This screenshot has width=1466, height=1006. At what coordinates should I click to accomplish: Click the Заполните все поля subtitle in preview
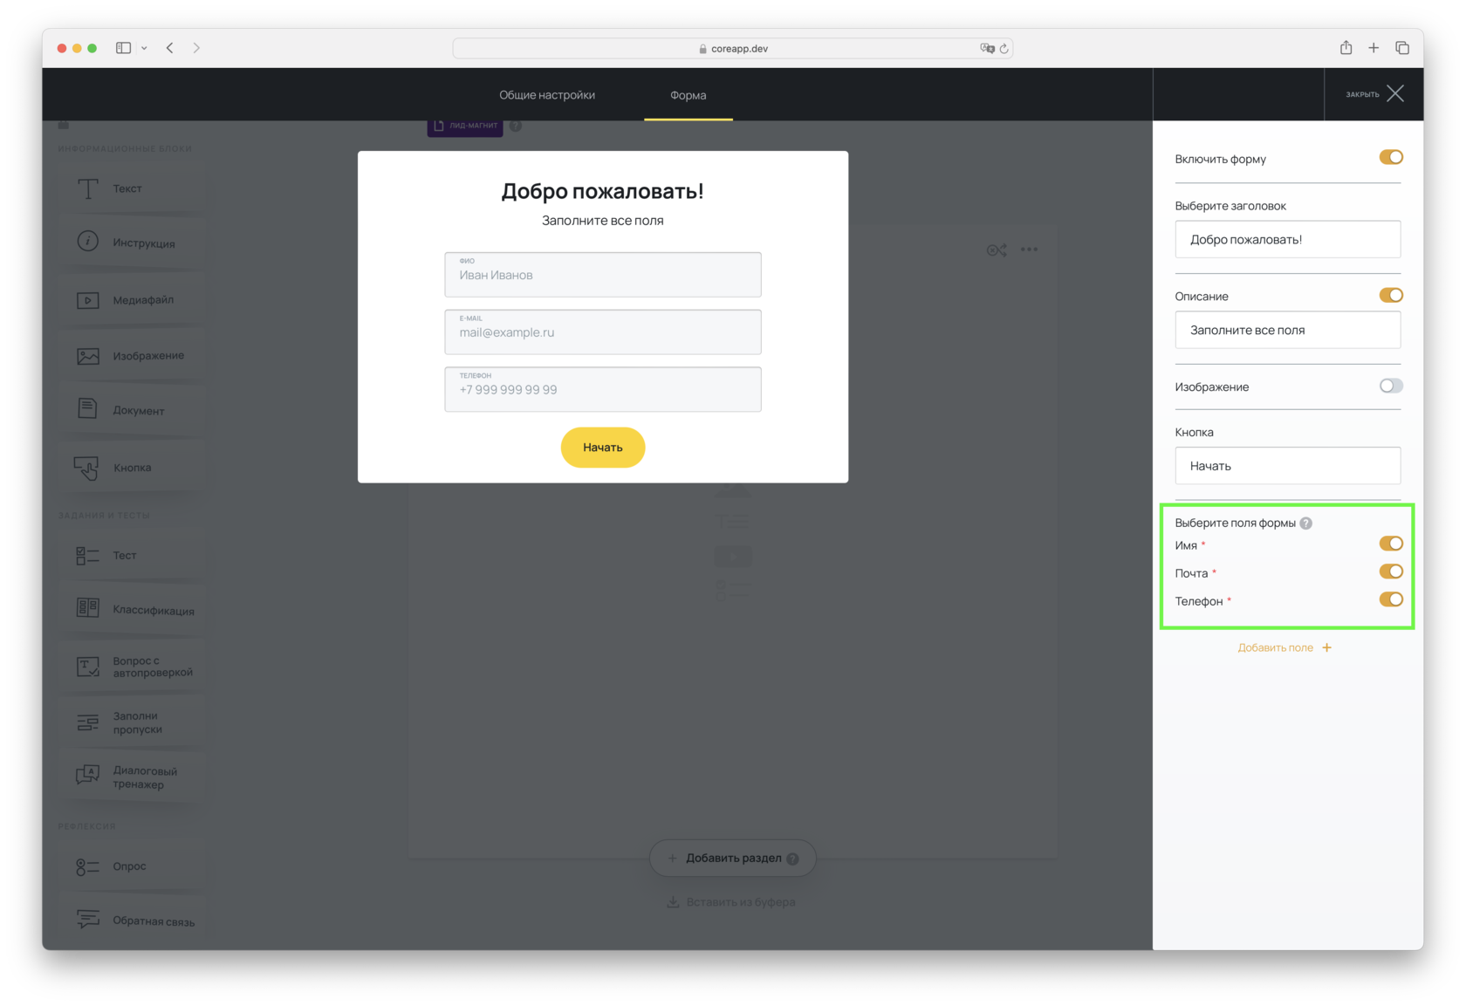(603, 221)
